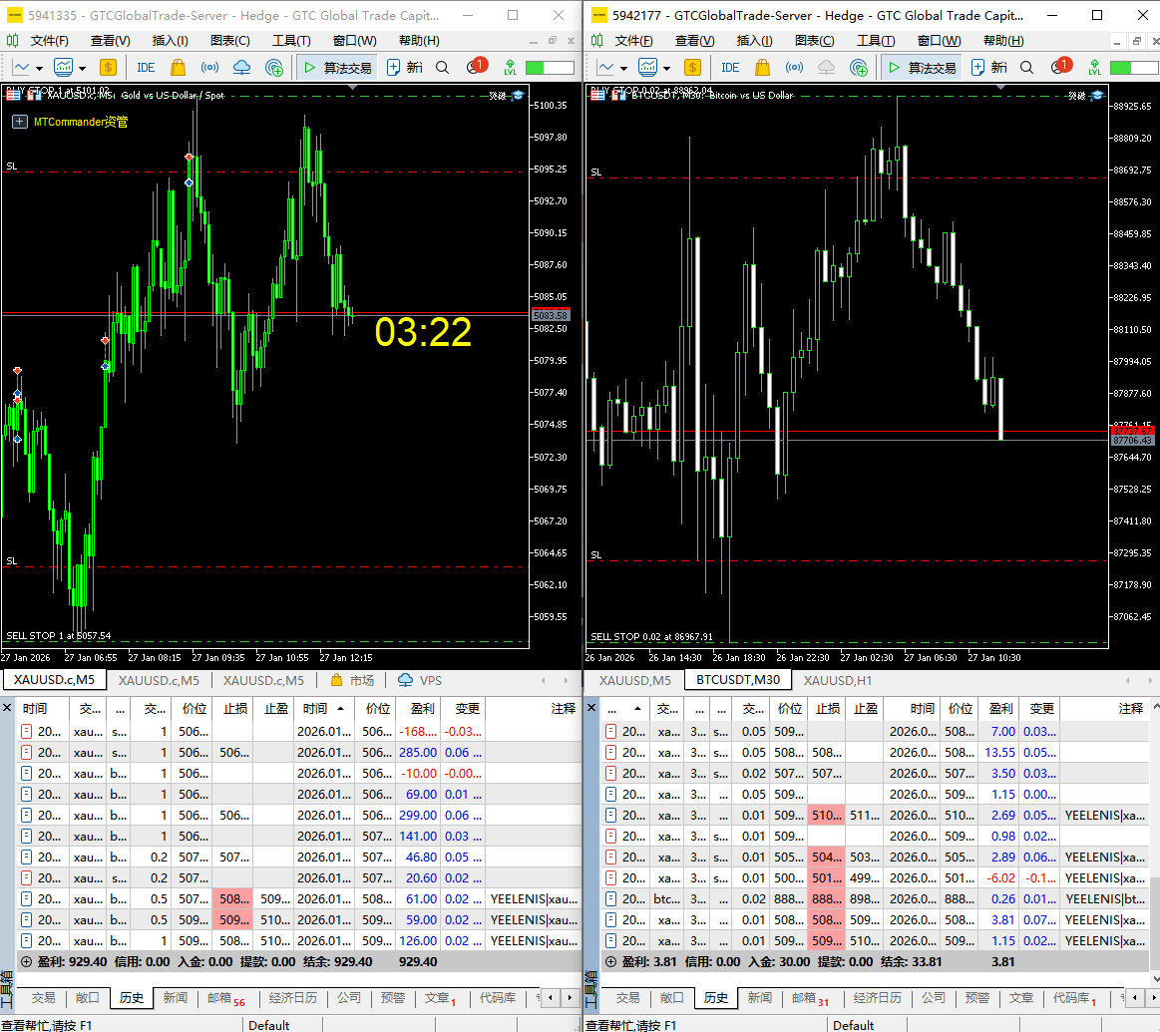Open the IDE editor in left window
1160x1032 pixels.
click(146, 68)
